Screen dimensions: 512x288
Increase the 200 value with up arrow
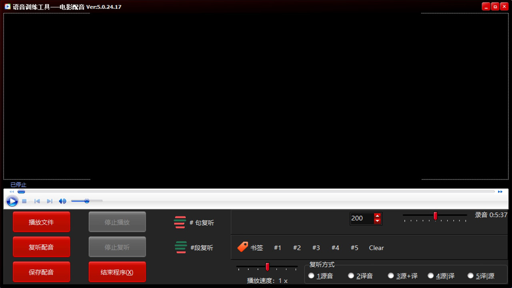(x=377, y=216)
